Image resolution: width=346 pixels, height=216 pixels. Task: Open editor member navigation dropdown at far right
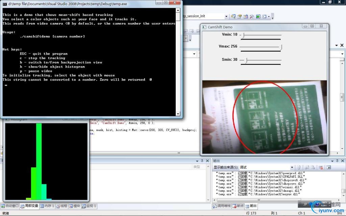click(342, 54)
